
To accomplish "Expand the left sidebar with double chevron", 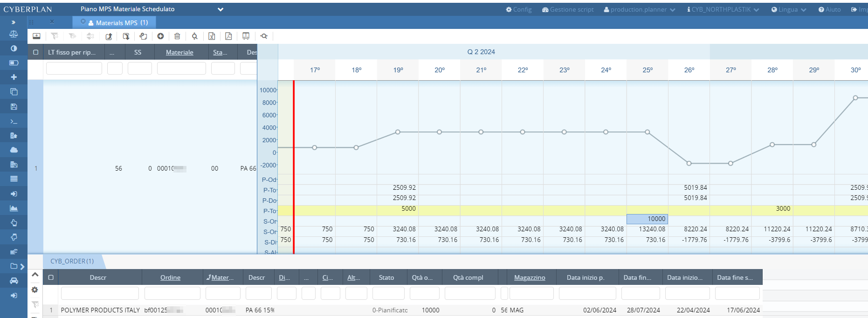I will tap(14, 22).
